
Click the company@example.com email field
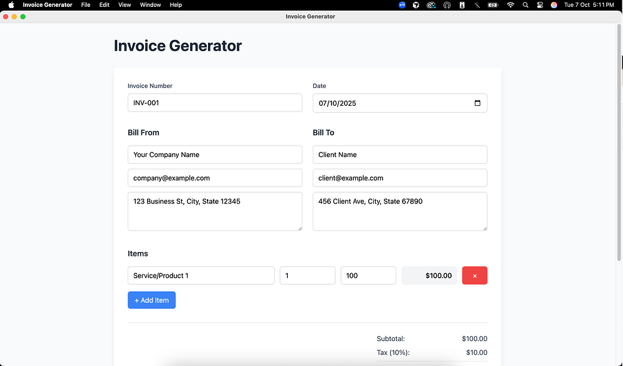coord(215,178)
